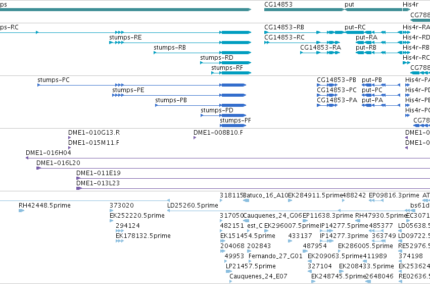Select the EK209063.5prime EST label
The height and width of the screenshot is (284, 430).
[x=335, y=256]
